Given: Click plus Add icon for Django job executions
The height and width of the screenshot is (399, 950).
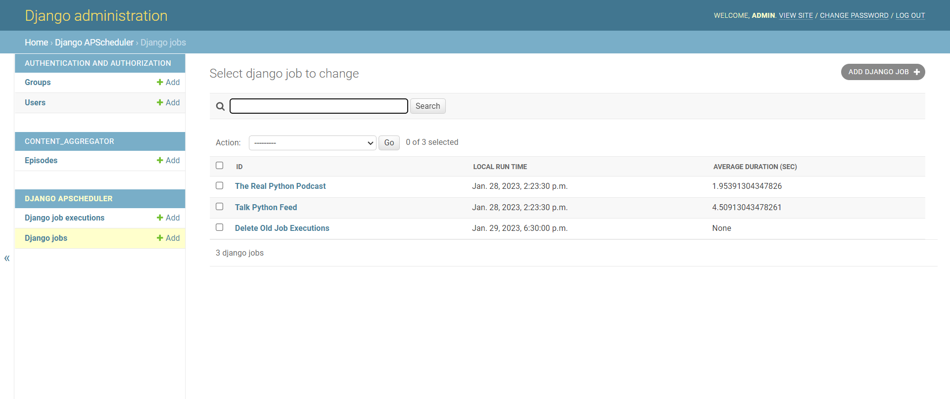Looking at the screenshot, I should 160,218.
